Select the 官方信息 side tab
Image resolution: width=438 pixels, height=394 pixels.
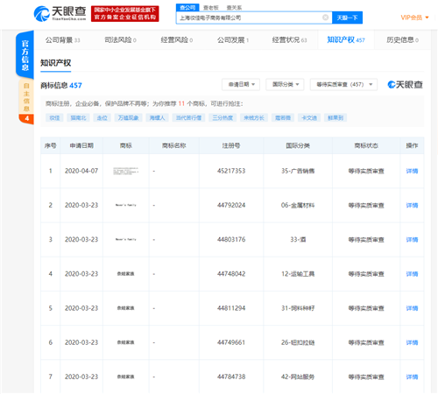click(25, 55)
